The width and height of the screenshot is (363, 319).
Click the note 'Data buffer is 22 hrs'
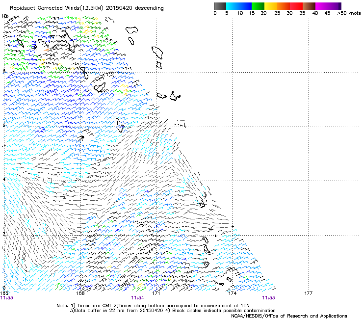tap(100, 311)
